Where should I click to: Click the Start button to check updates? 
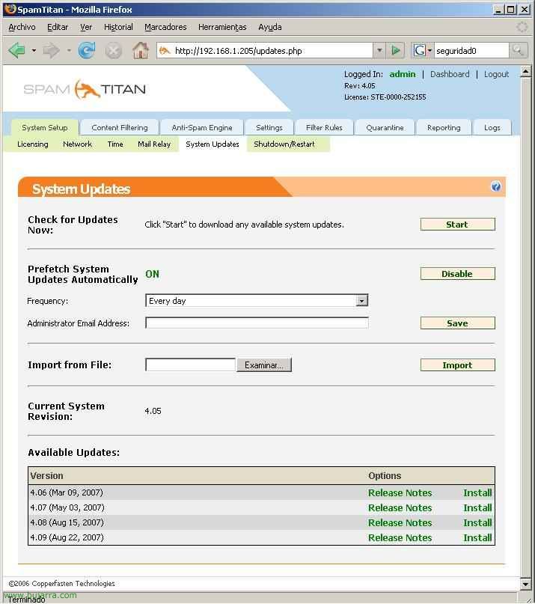pos(458,225)
